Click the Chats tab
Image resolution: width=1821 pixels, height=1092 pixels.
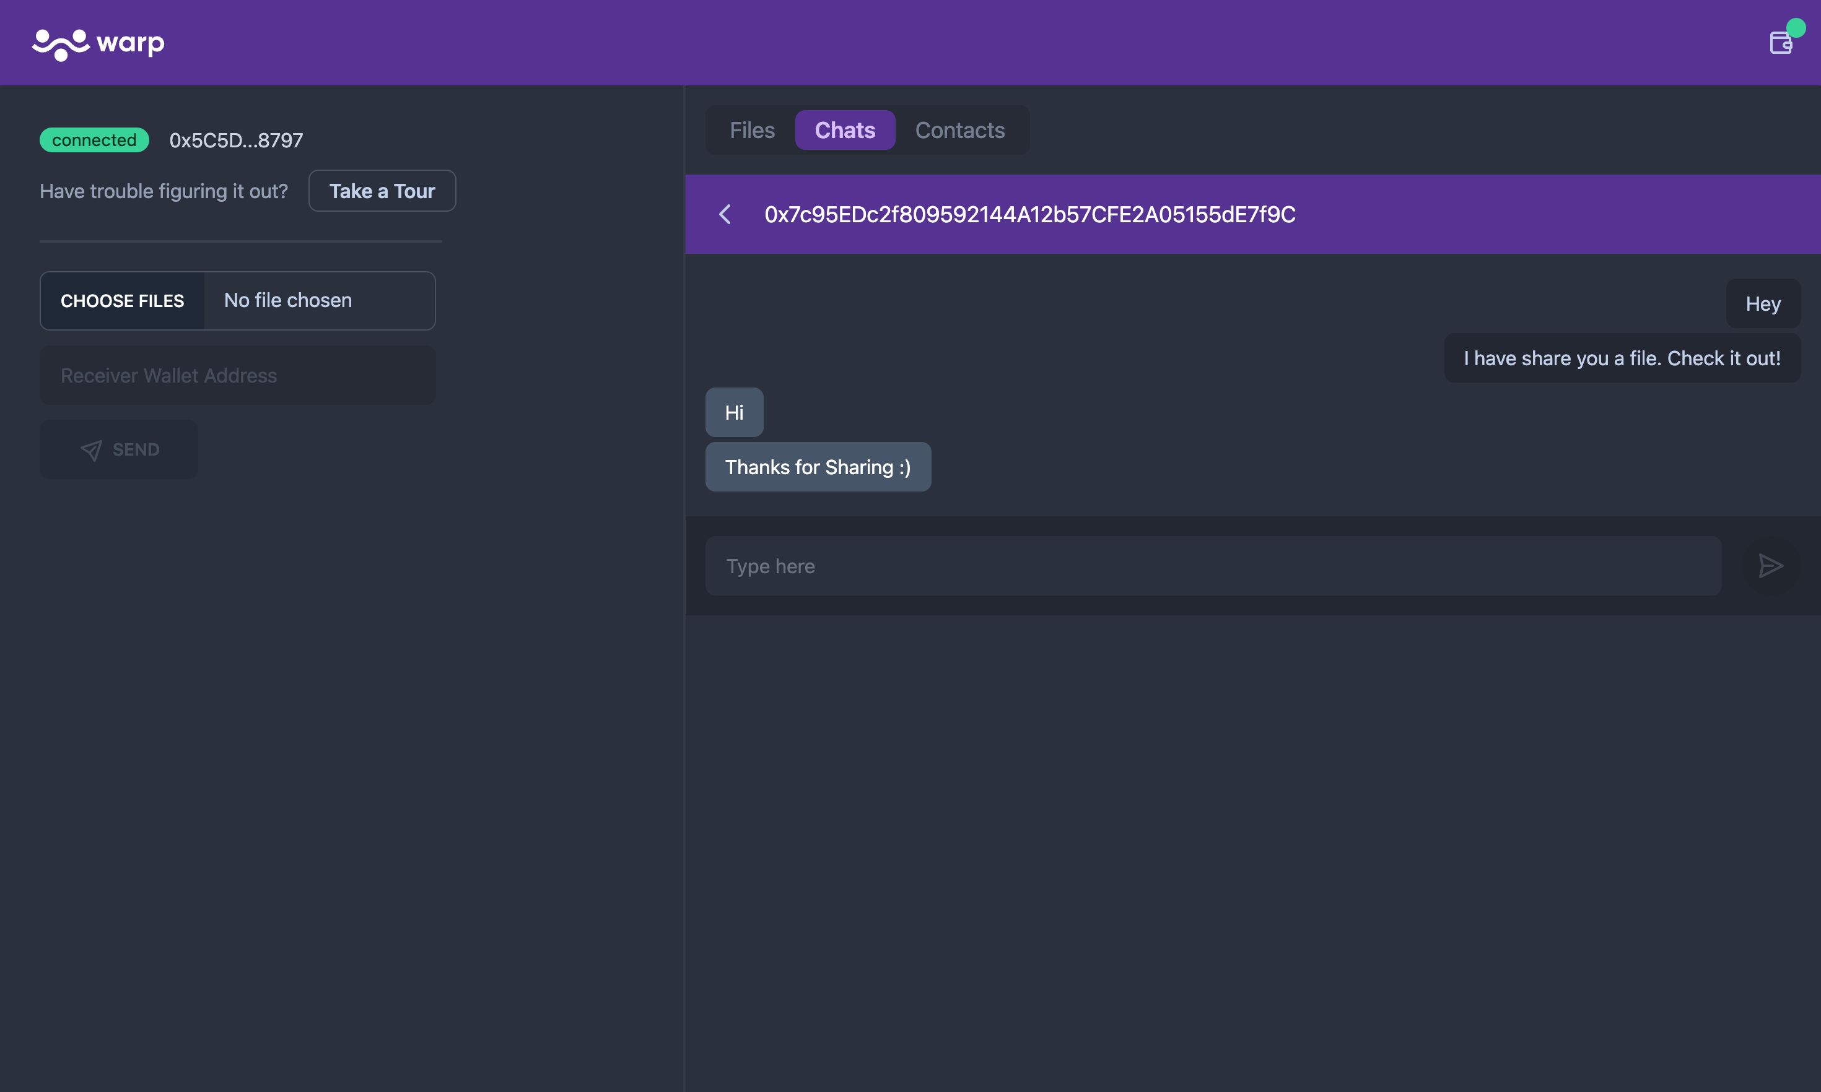tap(844, 129)
